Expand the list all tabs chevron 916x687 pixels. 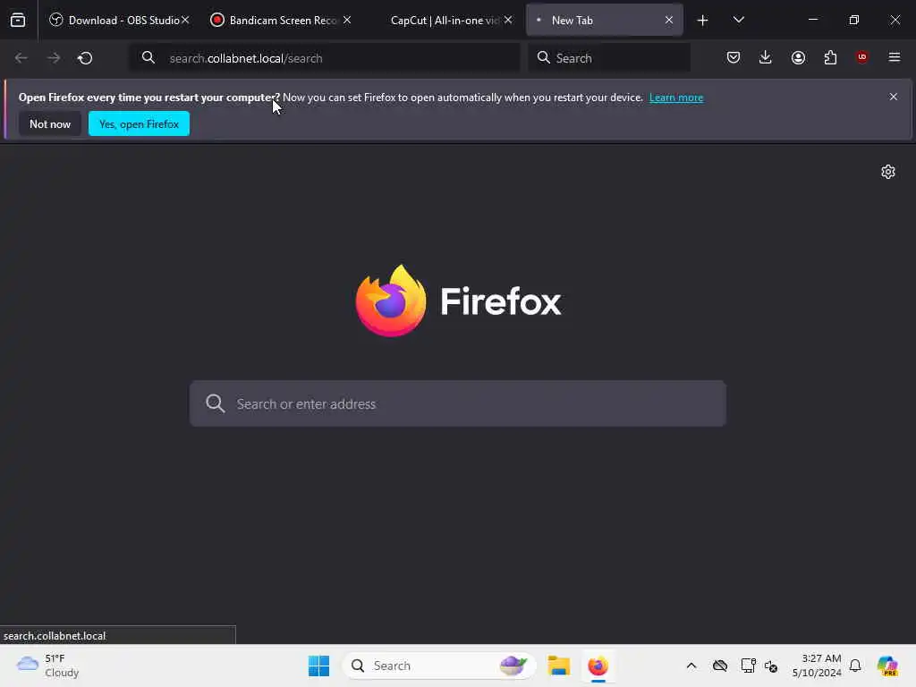(x=738, y=20)
